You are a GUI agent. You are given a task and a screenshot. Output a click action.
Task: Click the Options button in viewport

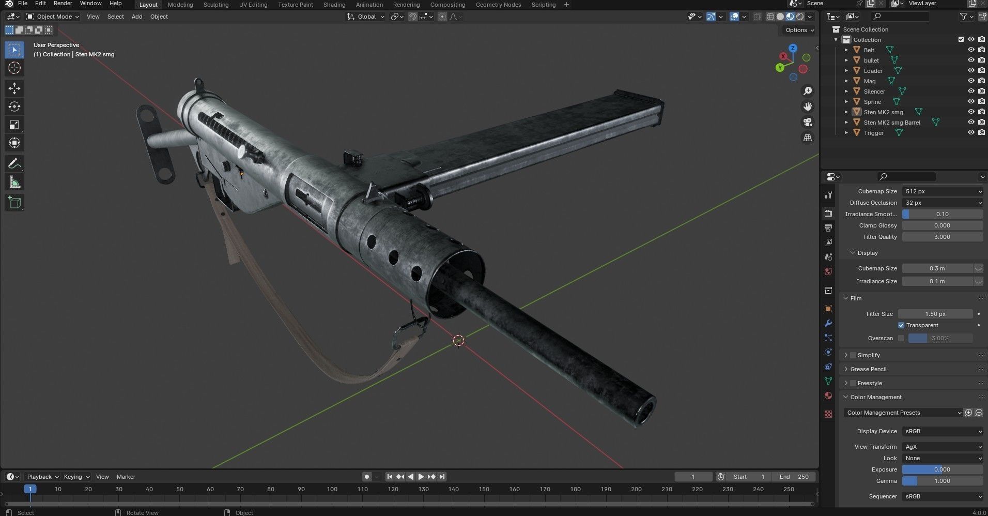click(799, 30)
